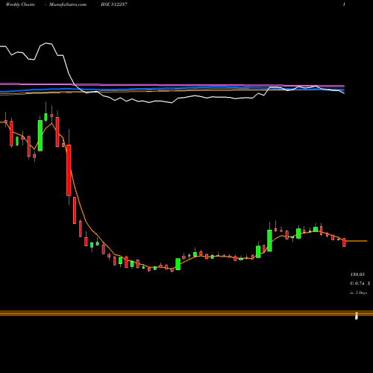This screenshot has width=373, height=373.
Task: Click the "130.05" price value
Action: (x=357, y=275)
